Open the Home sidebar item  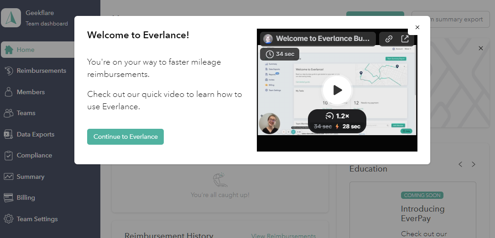(38, 50)
